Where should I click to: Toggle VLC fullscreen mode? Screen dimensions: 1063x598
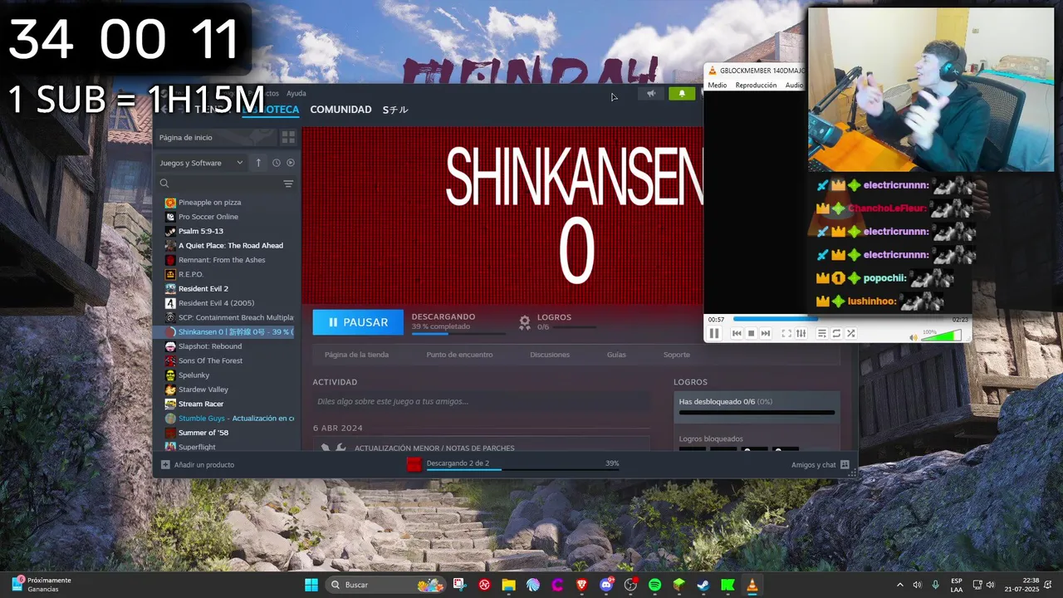[x=786, y=333]
